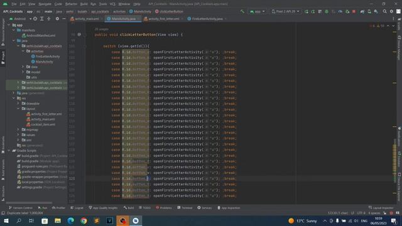Collapse the activities package
Screen dimensions: 402x226
pos(23,51)
